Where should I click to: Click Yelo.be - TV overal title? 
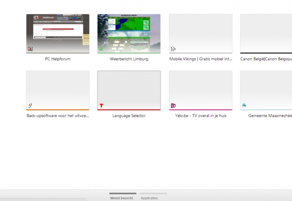click(201, 116)
